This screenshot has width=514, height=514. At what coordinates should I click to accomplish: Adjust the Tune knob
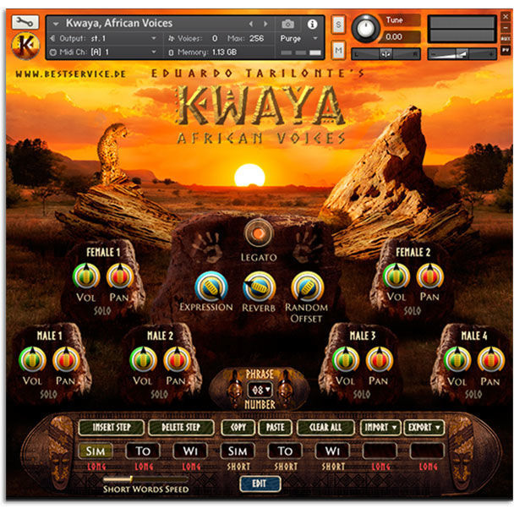pyautogui.click(x=365, y=29)
